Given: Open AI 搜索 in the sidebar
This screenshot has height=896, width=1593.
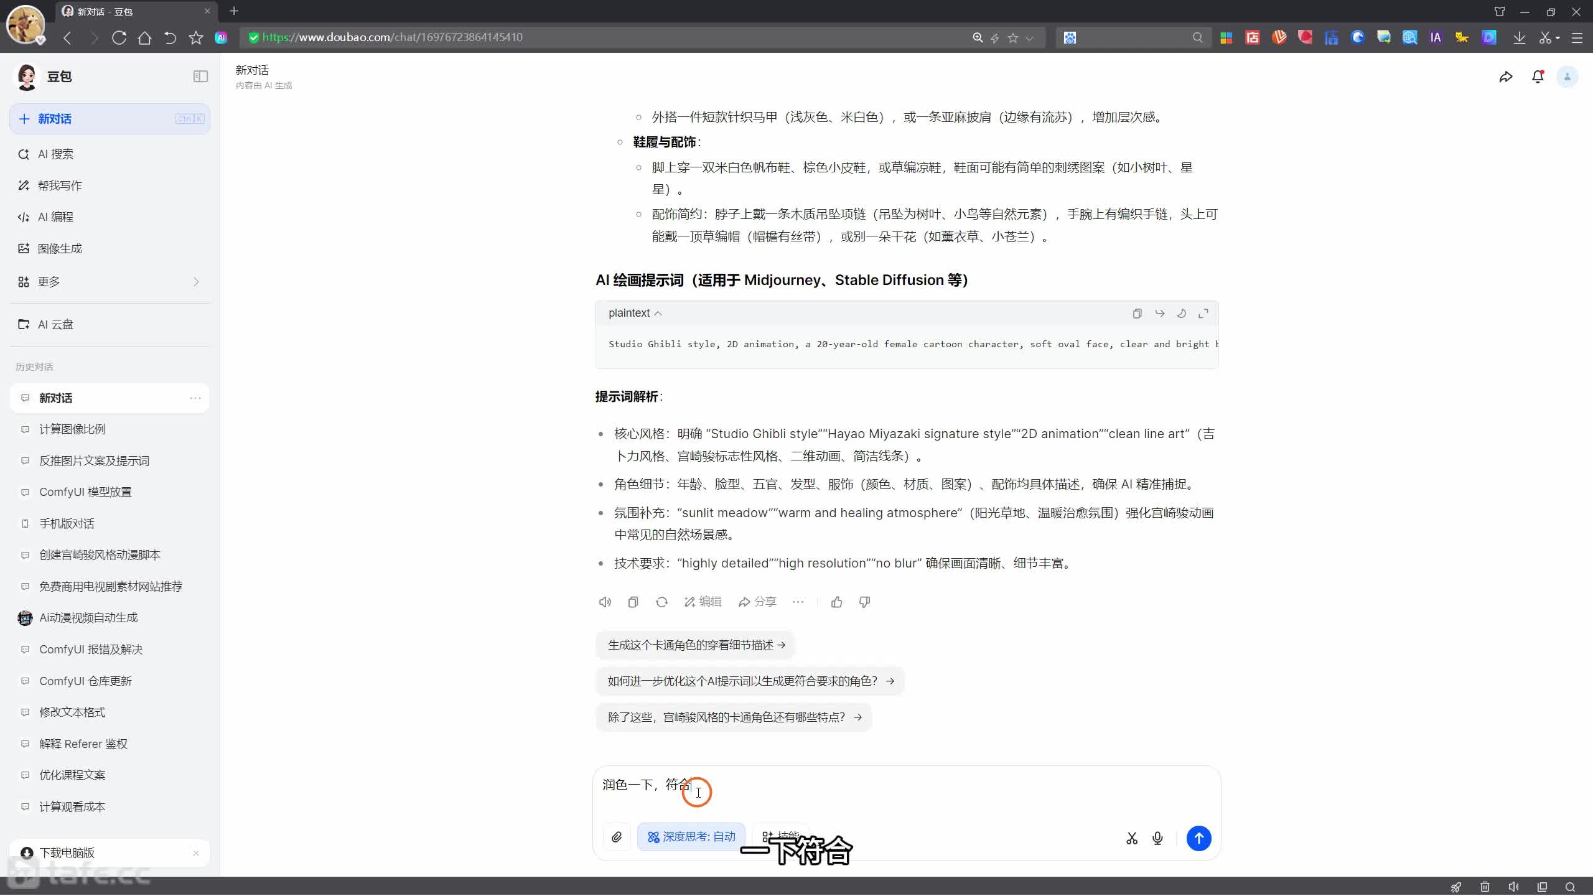Looking at the screenshot, I should click(110, 154).
